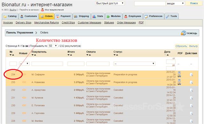The width and height of the screenshot is (204, 124).
Task: View details of order 233
Action: (x=191, y=82)
